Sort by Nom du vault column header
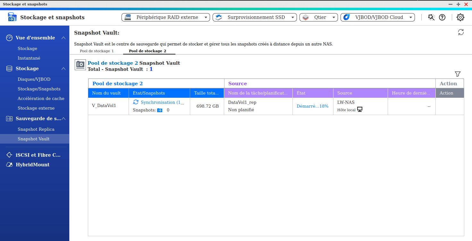 tap(106, 93)
